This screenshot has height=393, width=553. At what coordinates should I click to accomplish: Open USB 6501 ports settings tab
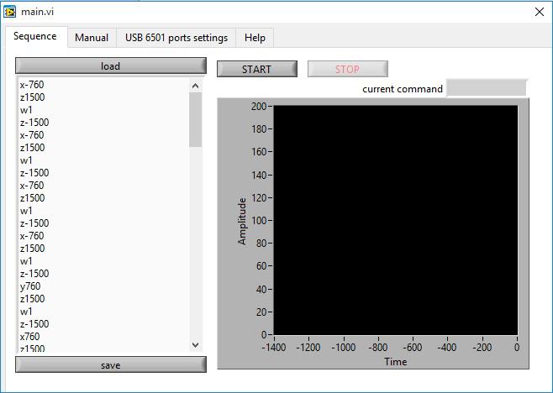(176, 38)
